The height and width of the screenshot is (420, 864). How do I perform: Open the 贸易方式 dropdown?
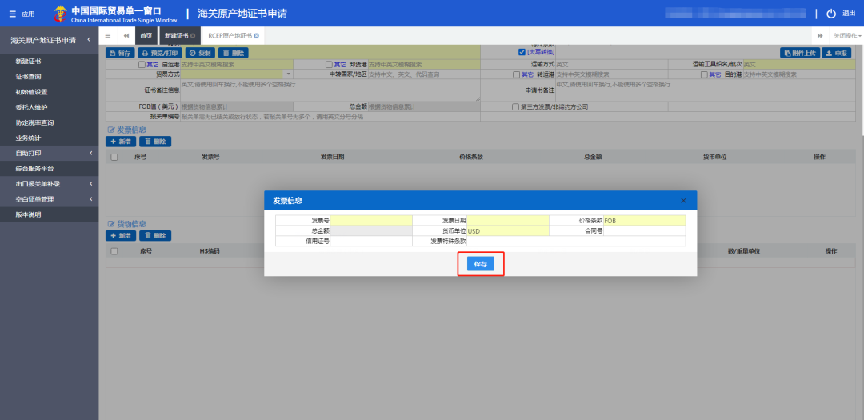[x=289, y=74]
